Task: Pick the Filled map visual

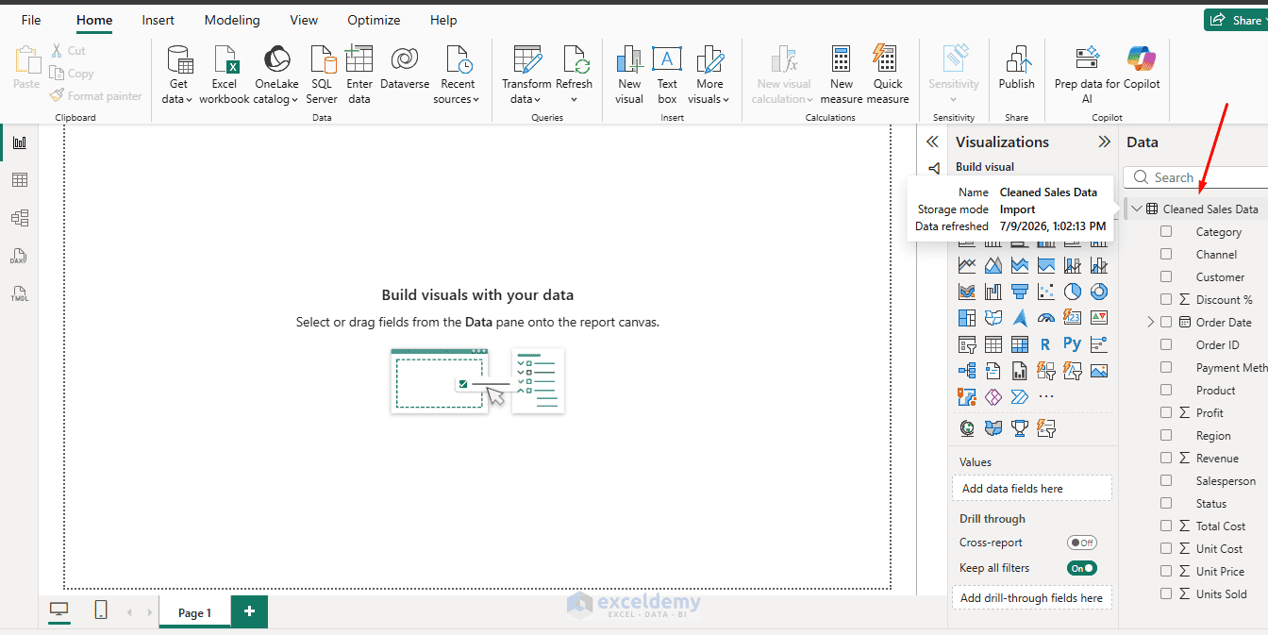Action: point(993,318)
